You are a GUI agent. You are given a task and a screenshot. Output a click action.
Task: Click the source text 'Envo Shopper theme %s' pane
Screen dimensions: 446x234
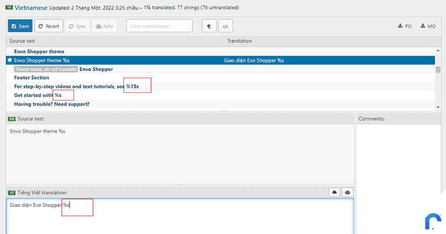coord(180,154)
